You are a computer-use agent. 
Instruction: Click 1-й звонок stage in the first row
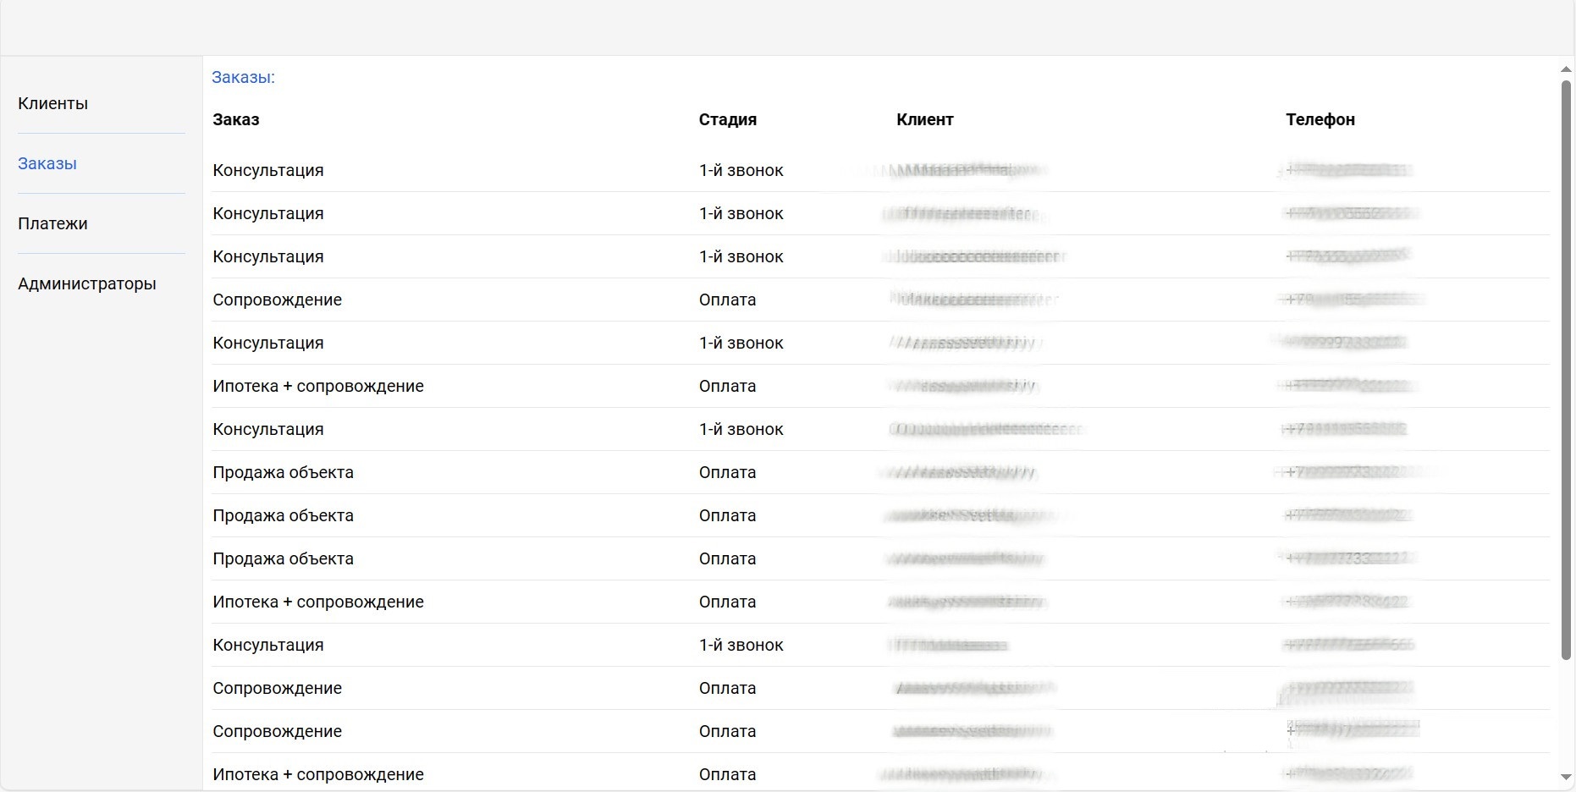(x=741, y=170)
